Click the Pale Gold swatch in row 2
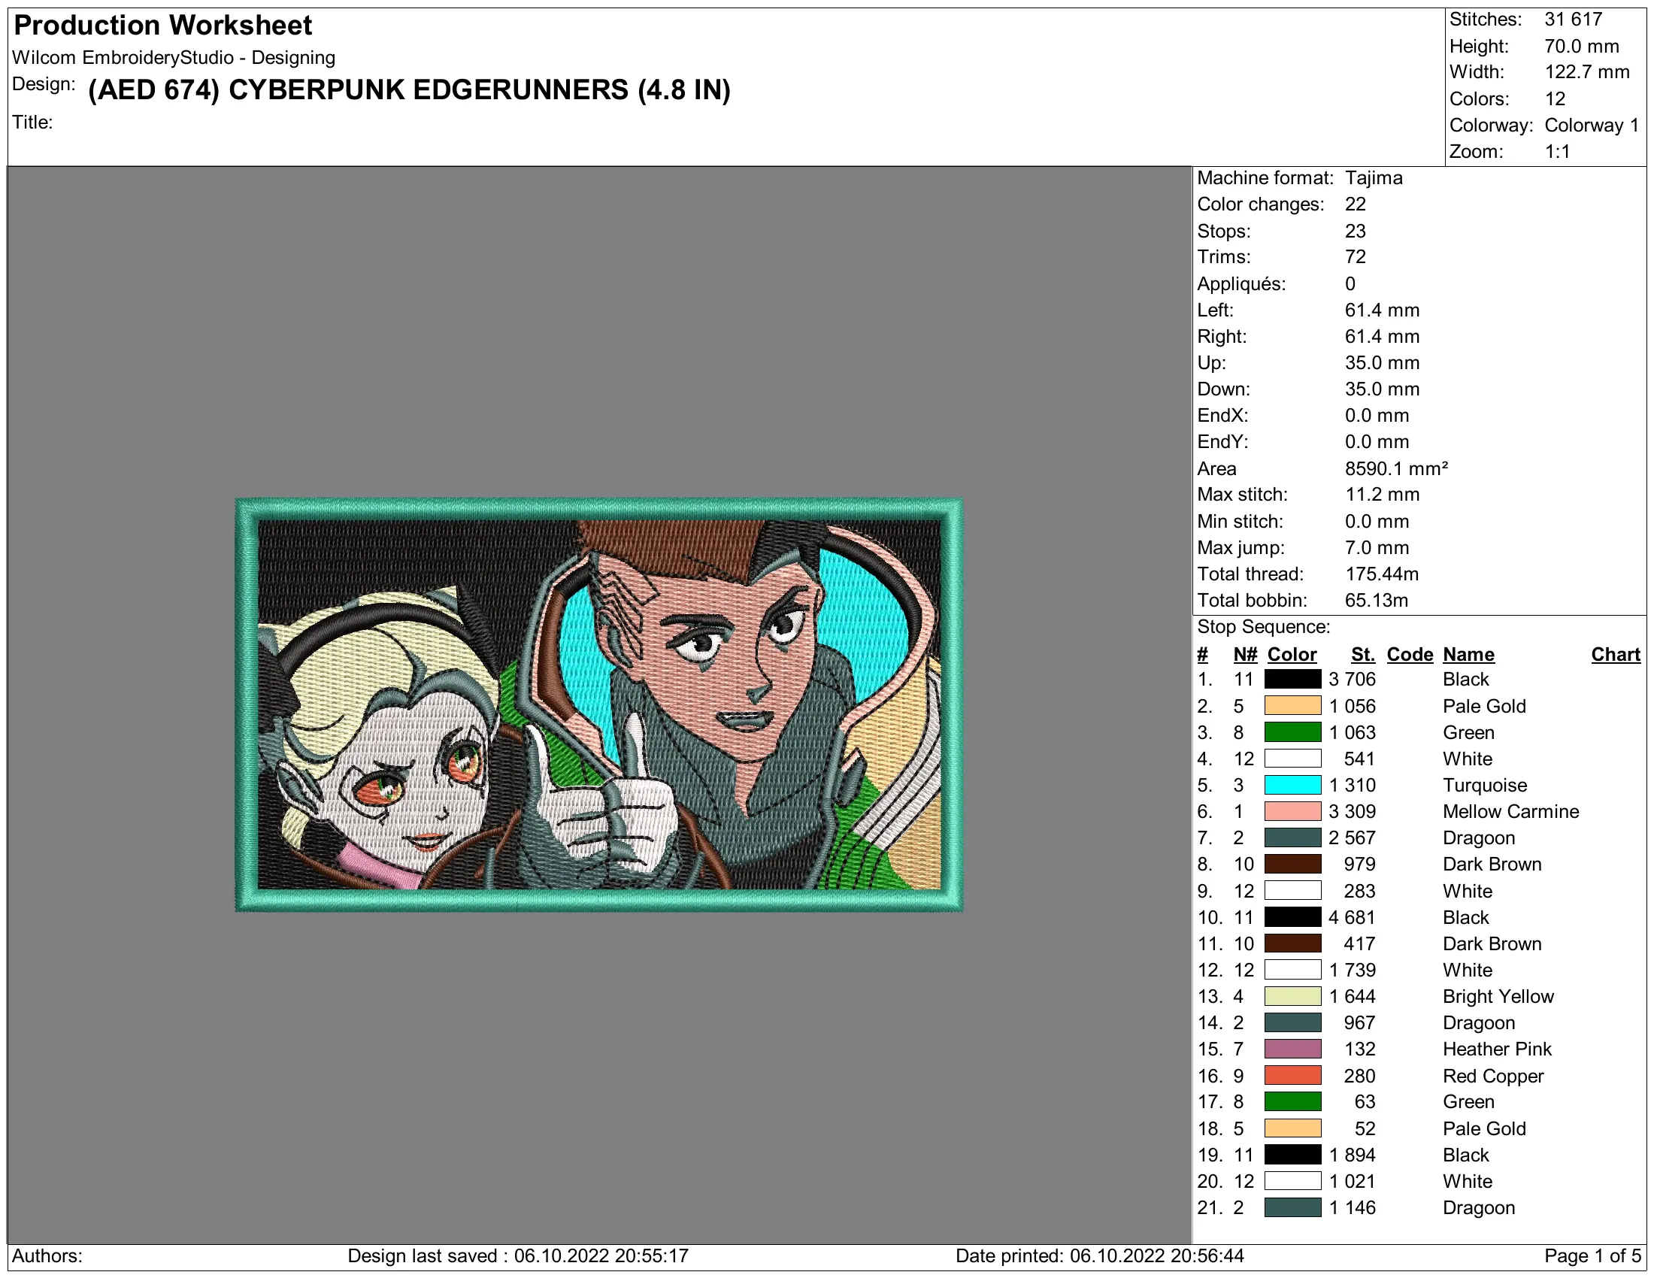This screenshot has width=1654, height=1278. 1293,706
